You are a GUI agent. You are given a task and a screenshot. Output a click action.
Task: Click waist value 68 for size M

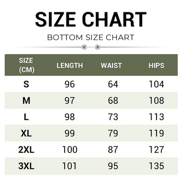[x=113, y=101]
